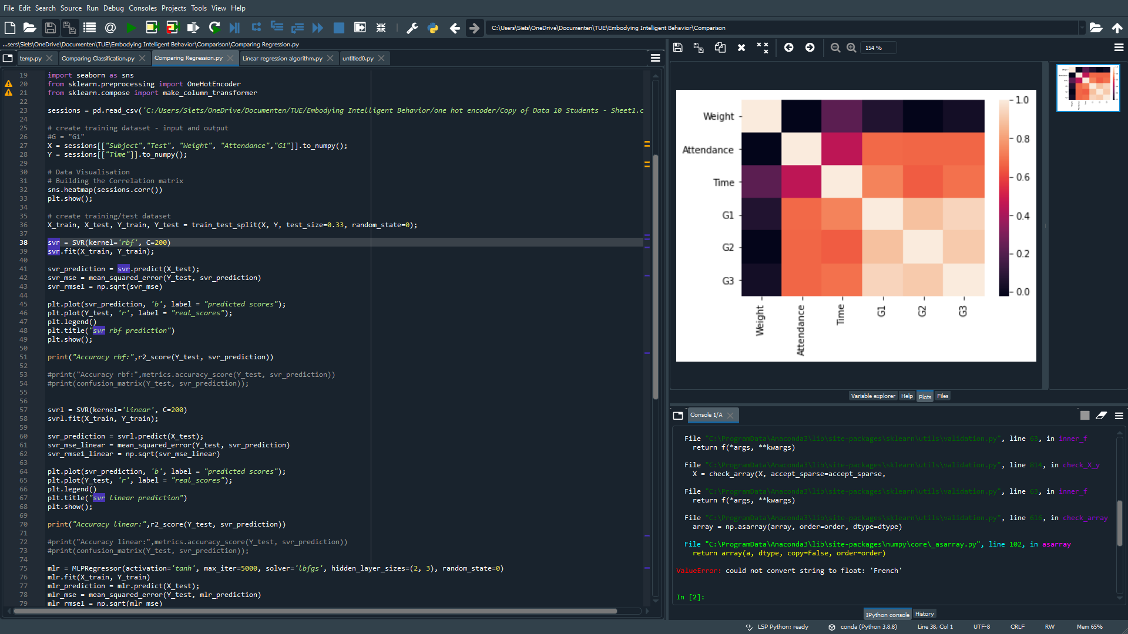Stop debugging with the blue square
The image size is (1128, 634).
[339, 28]
